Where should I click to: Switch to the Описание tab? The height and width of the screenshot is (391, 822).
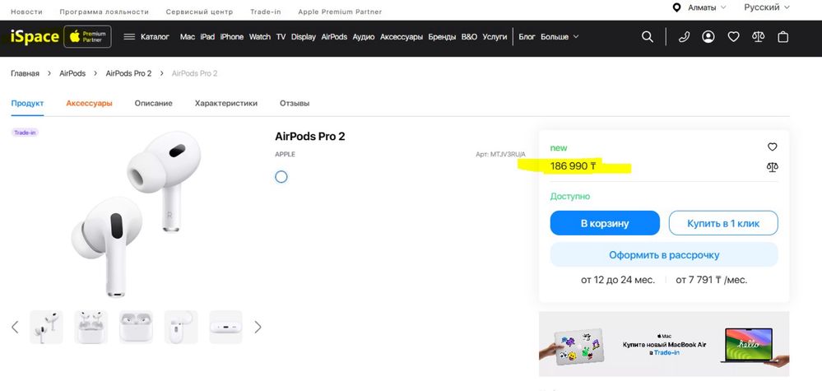pos(153,103)
